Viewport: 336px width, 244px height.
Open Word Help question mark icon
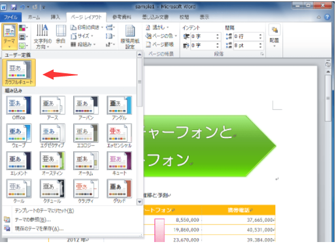(x=327, y=17)
